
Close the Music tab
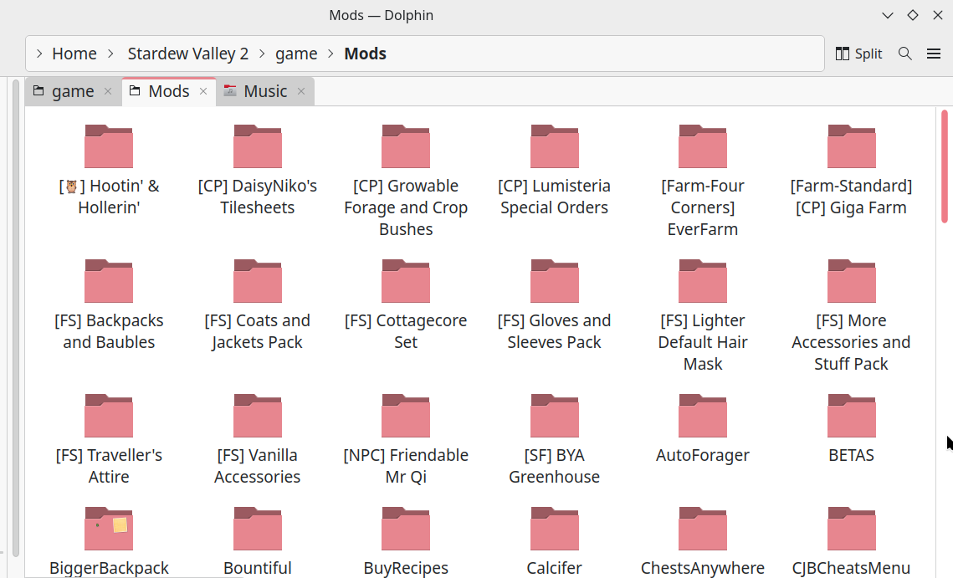click(x=301, y=91)
